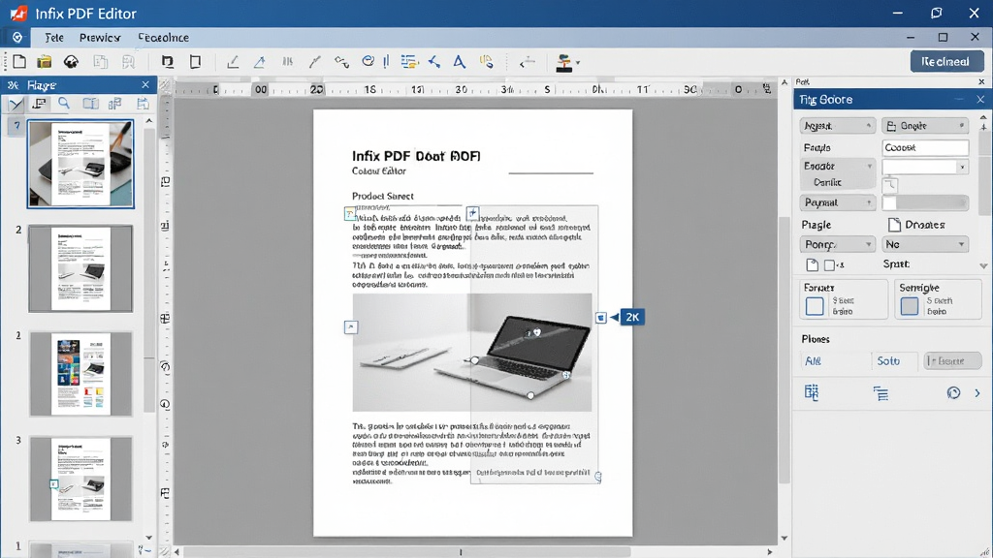Click the grid table icon in properties panel
This screenshot has width=993, height=558.
[x=812, y=393]
